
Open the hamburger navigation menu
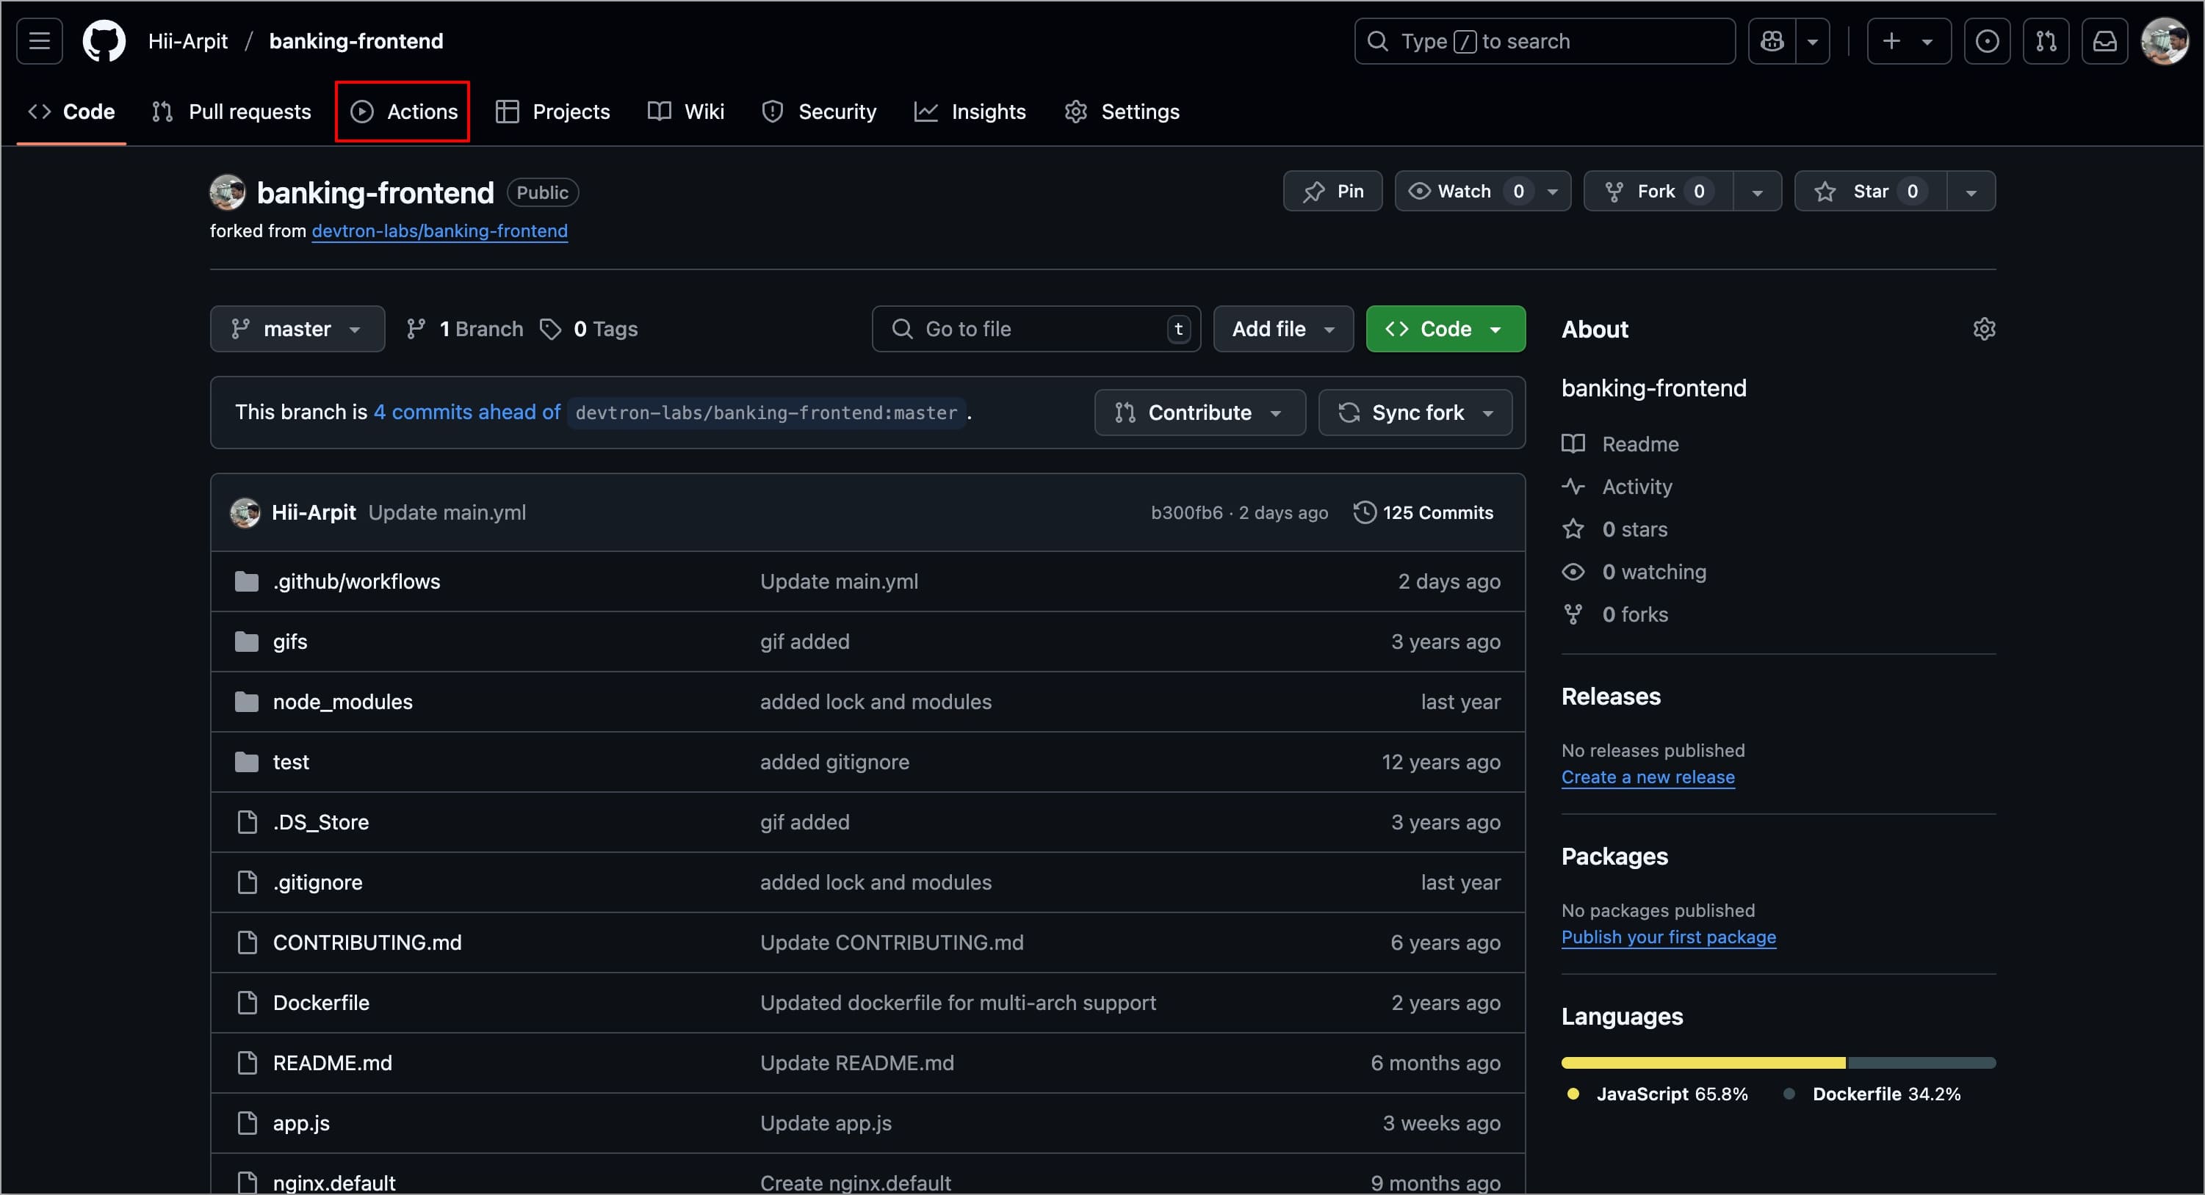point(40,41)
